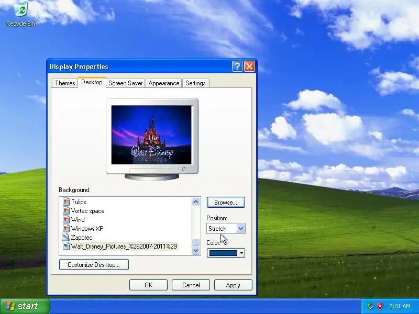
Task: Click the blue desktop color swatch
Action: click(223, 253)
